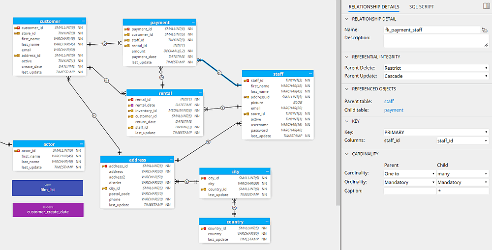Open the Parent cardinality 'One to' dropdown
This screenshot has height=250, width=492.
point(410,173)
